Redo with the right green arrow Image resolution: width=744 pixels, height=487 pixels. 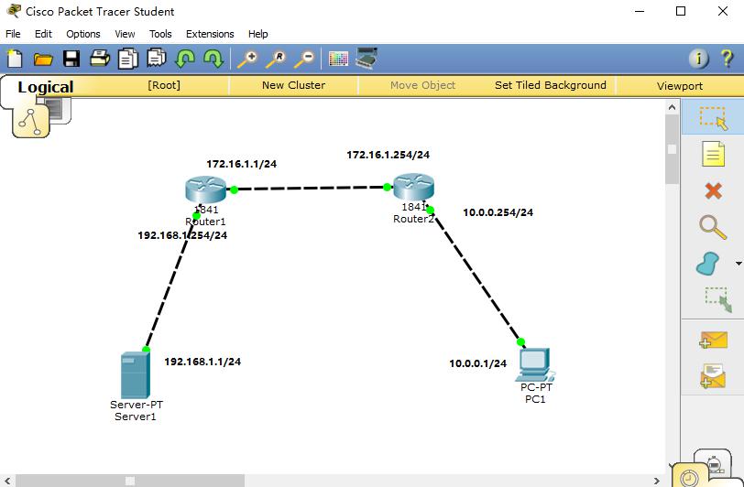(x=213, y=60)
